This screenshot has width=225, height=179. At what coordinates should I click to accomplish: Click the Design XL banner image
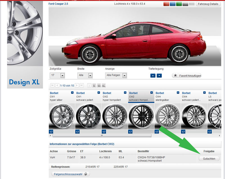click(x=25, y=45)
